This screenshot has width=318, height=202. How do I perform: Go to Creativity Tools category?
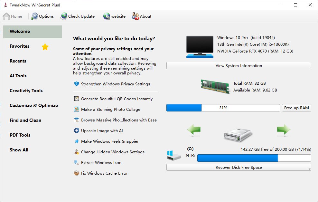(x=26, y=91)
